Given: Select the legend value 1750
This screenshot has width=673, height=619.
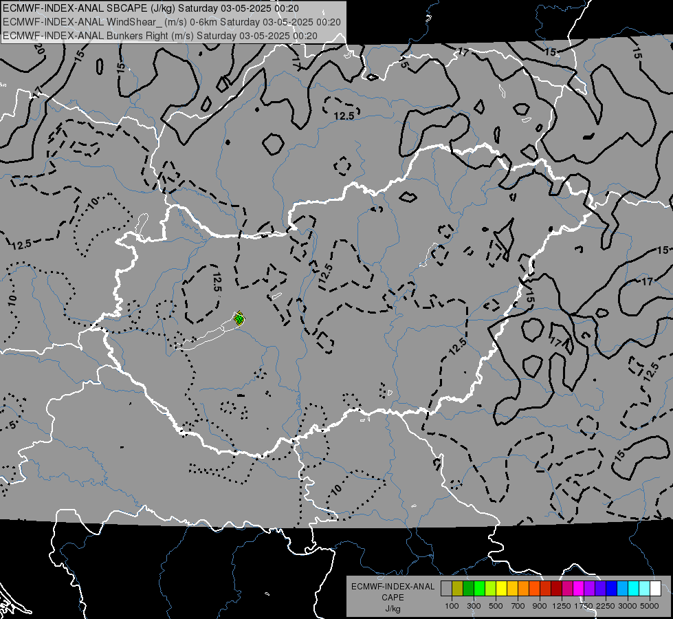Looking at the screenshot, I should click(x=584, y=606).
